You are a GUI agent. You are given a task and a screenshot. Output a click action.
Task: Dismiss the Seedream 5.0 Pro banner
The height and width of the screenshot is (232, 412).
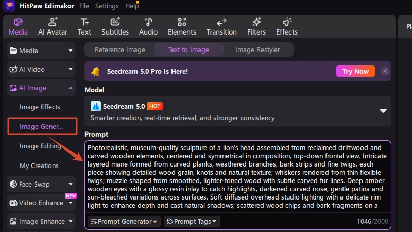385,71
